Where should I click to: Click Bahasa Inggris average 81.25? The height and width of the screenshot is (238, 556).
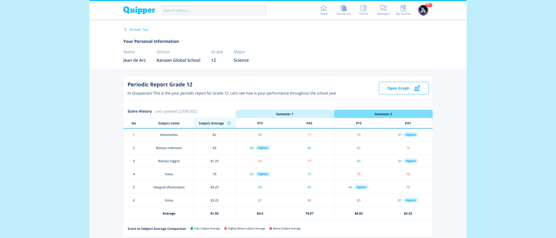tap(214, 161)
